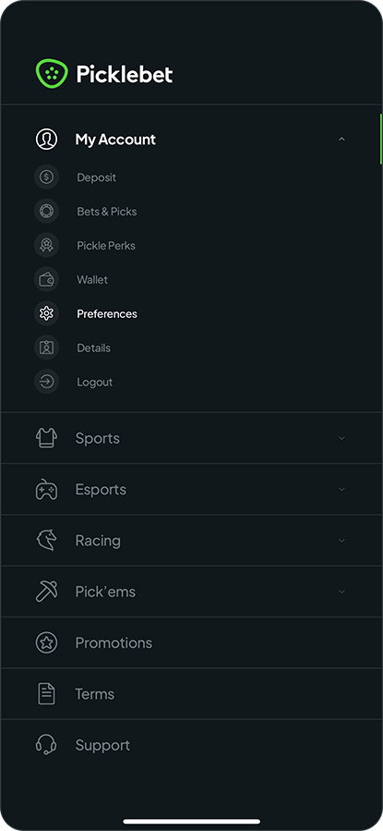This screenshot has width=383, height=831.
Task: Collapse the My Account section chevron
Action: point(341,140)
